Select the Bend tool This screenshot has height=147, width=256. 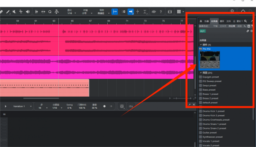coord(21,12)
